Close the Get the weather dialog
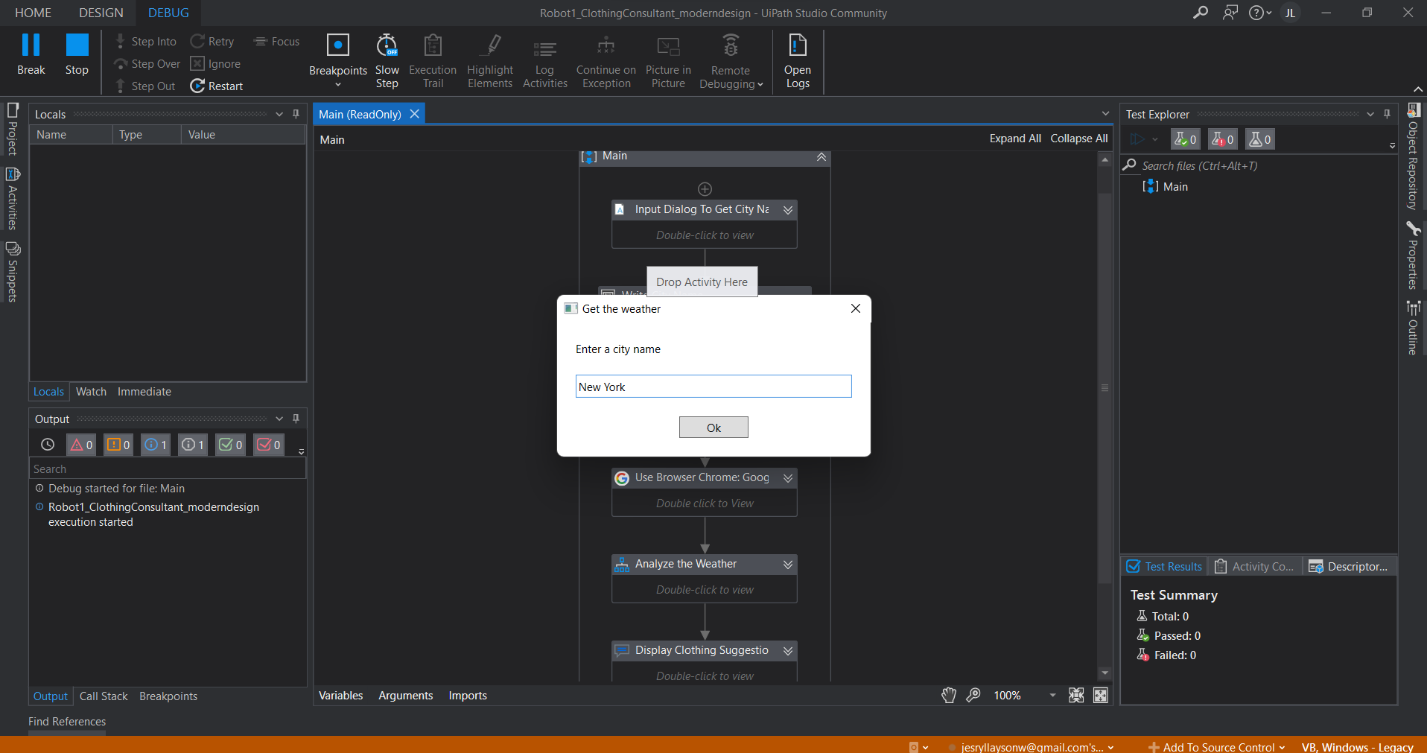The width and height of the screenshot is (1427, 753). coord(856,308)
